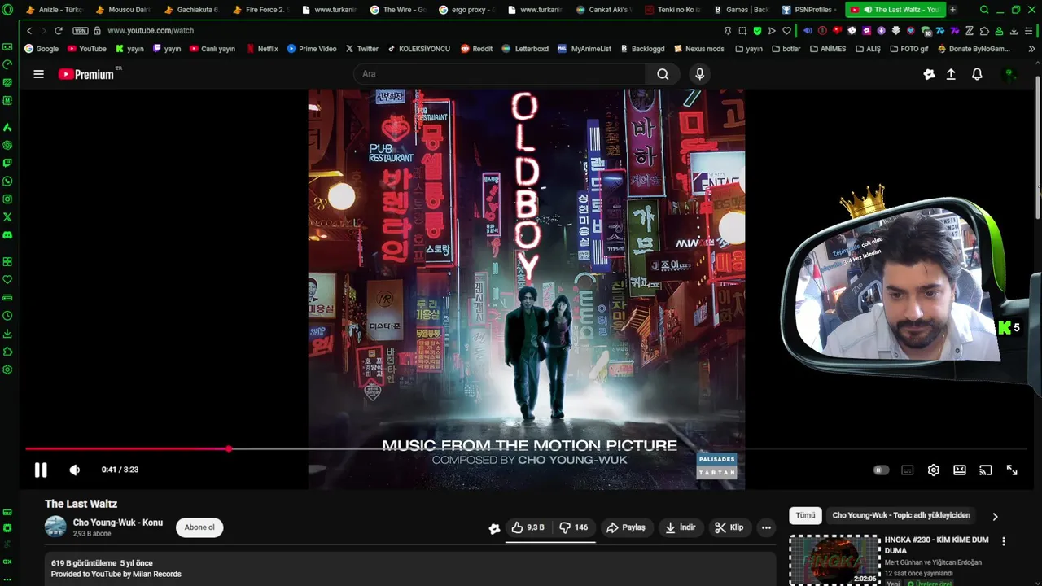Screen dimensions: 1042x586
Task: Click the Paylaş share button
Action: tap(626, 527)
